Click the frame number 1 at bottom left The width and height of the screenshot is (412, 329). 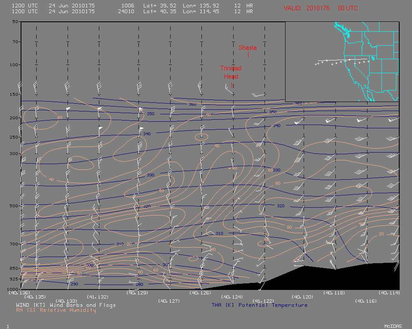click(7, 327)
